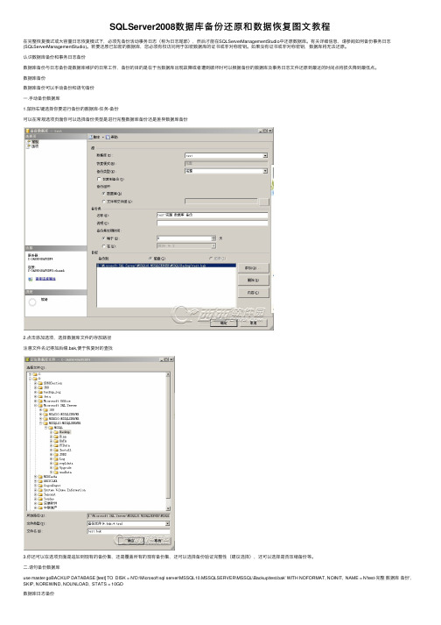Open the Script dropdown arrow in toolbar
441x625 pixels.
(x=102, y=137)
